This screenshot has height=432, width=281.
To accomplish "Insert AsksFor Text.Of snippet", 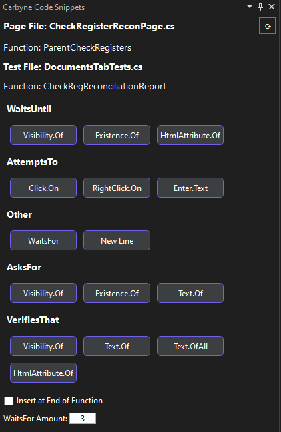I will pos(190,293).
